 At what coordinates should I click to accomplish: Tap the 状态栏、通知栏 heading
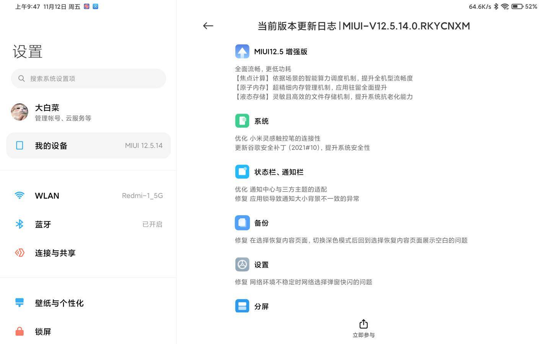coord(279,172)
